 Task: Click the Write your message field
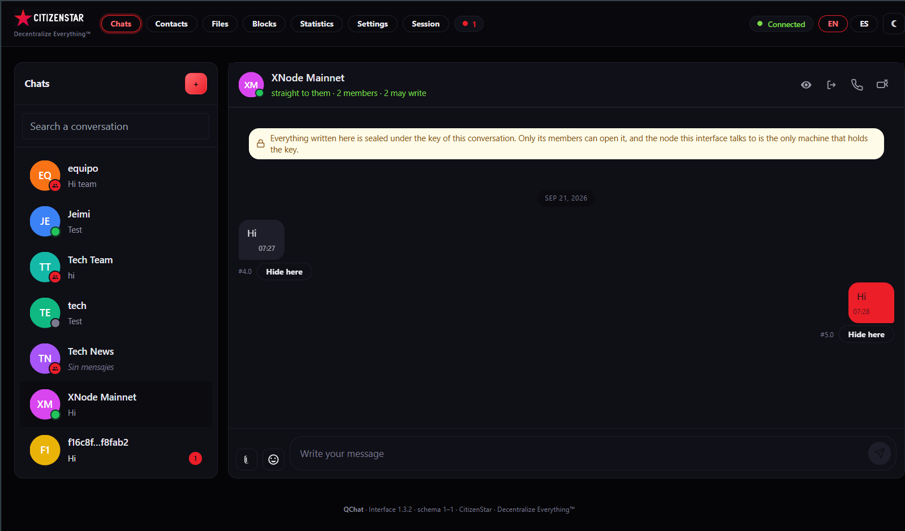pos(577,454)
